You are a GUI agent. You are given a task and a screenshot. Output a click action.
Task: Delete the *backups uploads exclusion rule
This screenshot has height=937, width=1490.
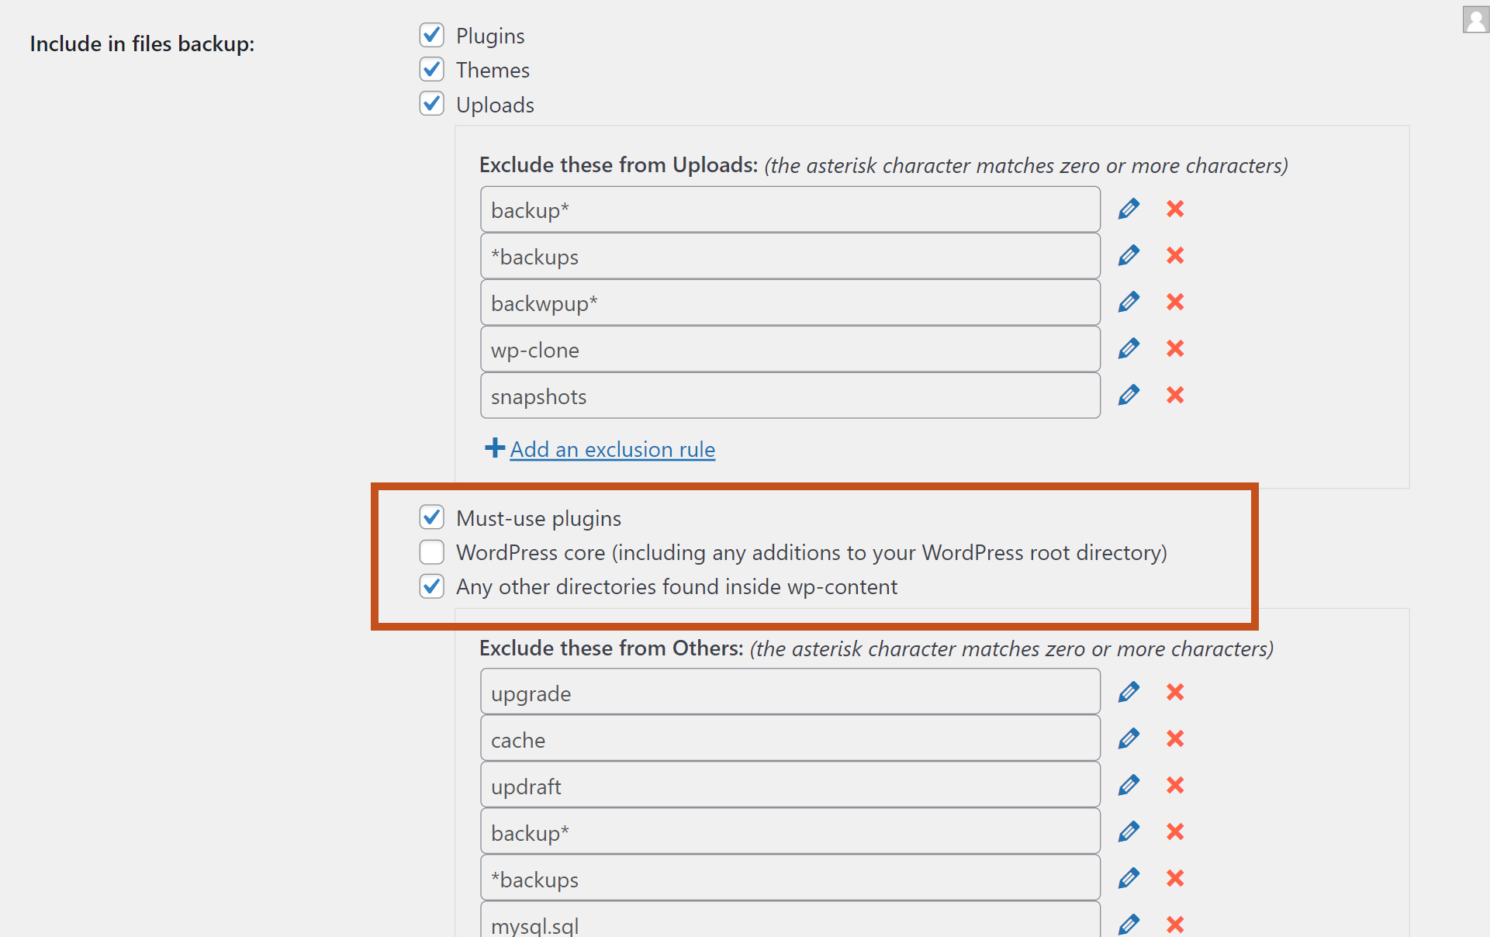click(1175, 255)
